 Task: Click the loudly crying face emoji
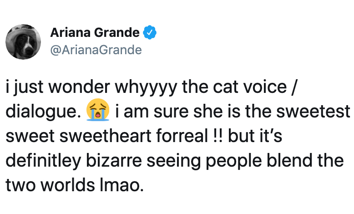tap(98, 110)
